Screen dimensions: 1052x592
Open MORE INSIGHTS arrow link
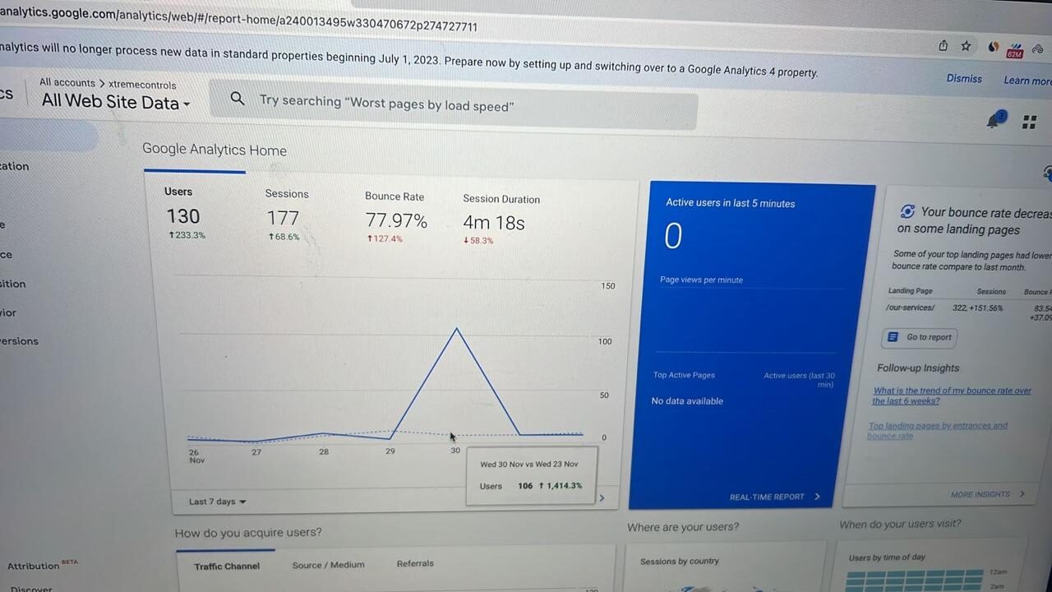point(988,494)
